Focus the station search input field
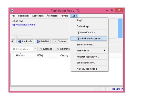The height and width of the screenshot is (104, 141). pyautogui.click(x=22, y=49)
